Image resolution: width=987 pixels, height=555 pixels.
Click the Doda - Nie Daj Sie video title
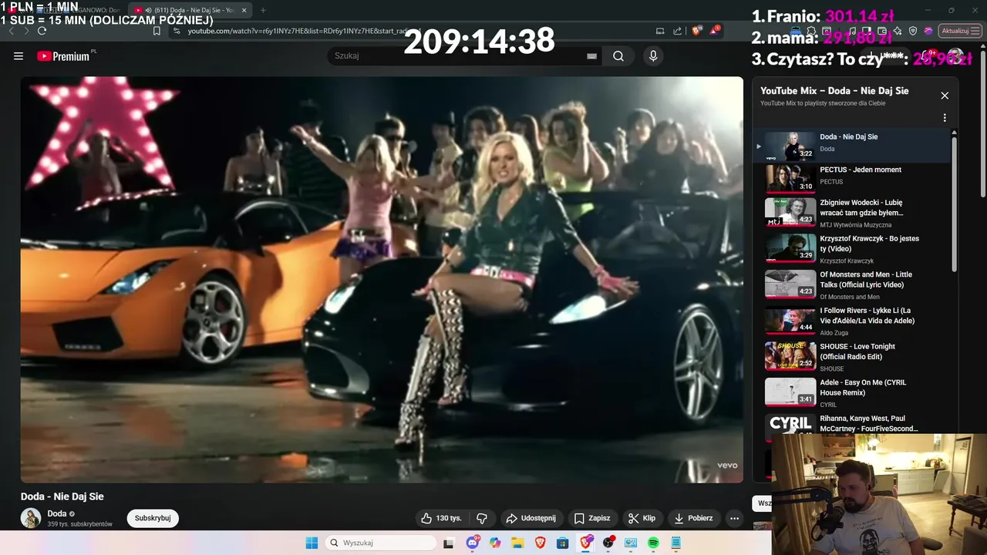62,496
